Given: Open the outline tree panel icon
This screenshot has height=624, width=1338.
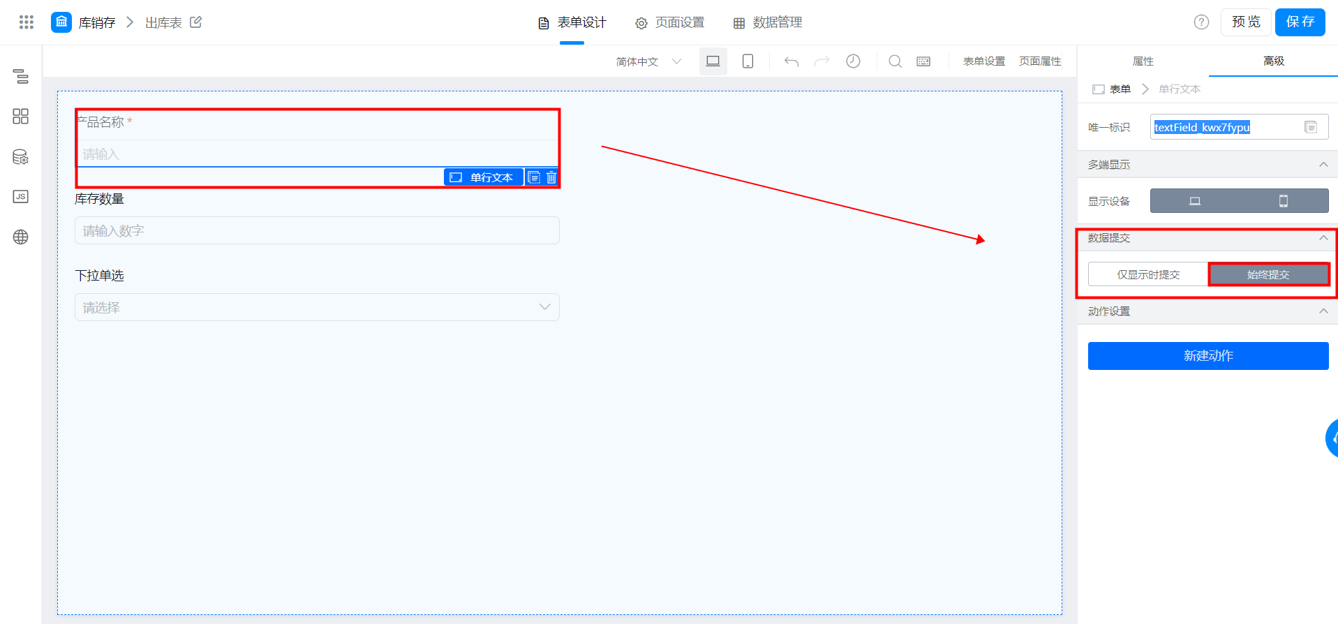Looking at the screenshot, I should pos(21,76).
